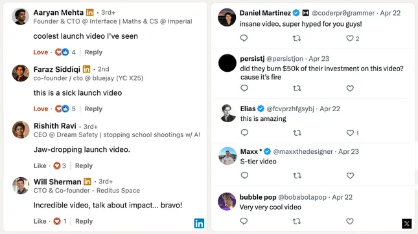Toggle Love reaction on Aaryan Mehta's comment
418x234 pixels.
point(41,52)
